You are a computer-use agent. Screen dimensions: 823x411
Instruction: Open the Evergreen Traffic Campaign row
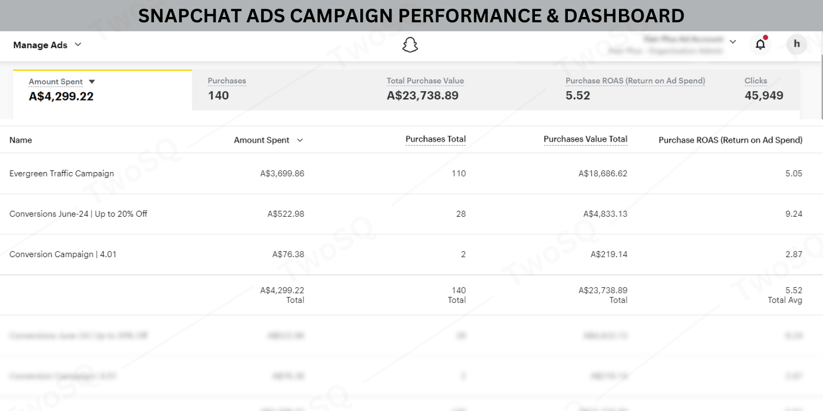[x=62, y=174]
